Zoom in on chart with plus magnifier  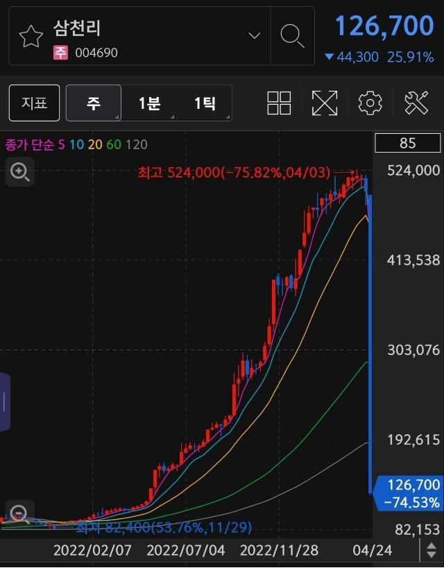pos(19,171)
